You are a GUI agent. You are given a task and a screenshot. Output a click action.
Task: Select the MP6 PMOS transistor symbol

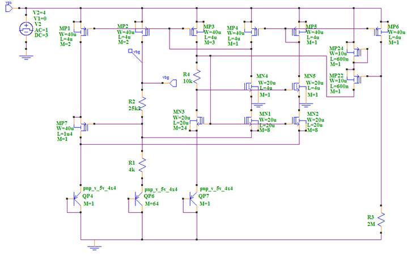(379, 32)
